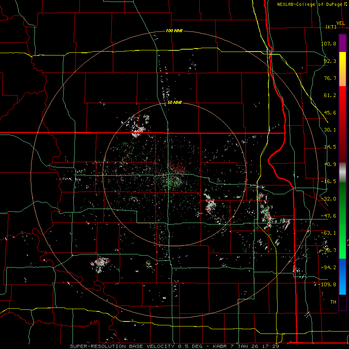Pick the blue segment of the velocity bar
Viewport: 349px width, 349px height.
pyautogui.click(x=342, y=276)
